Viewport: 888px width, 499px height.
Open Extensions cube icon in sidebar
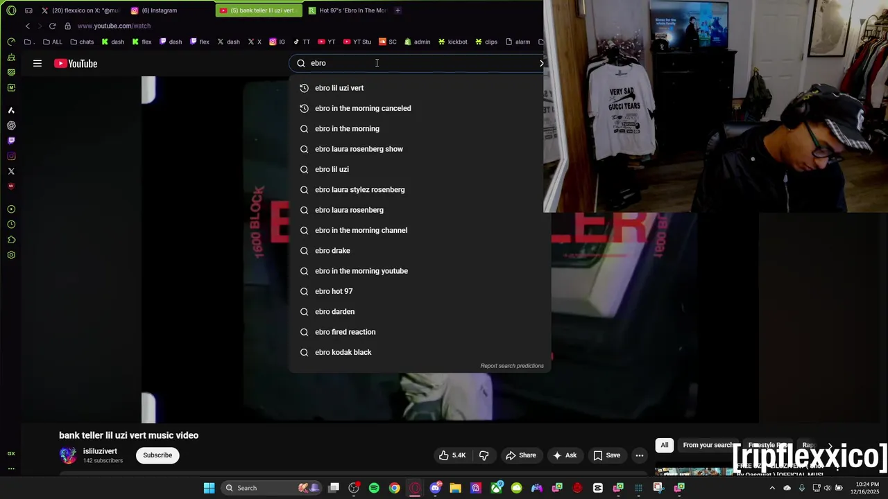(x=11, y=240)
